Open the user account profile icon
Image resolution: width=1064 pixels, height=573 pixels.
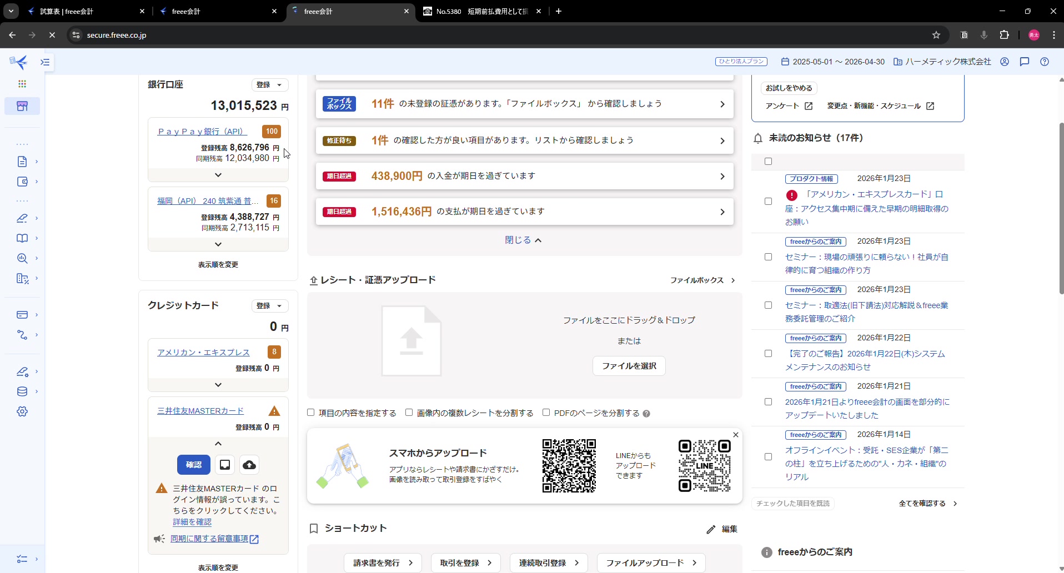pyautogui.click(x=1005, y=62)
